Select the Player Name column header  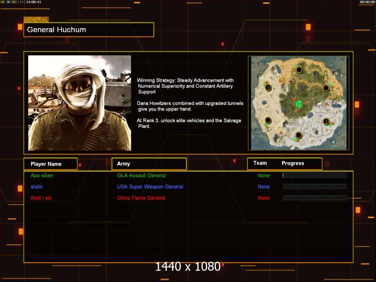(51, 164)
